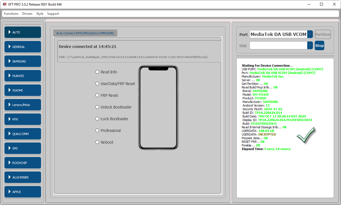Select the Reboot radio option

[x=104, y=142]
